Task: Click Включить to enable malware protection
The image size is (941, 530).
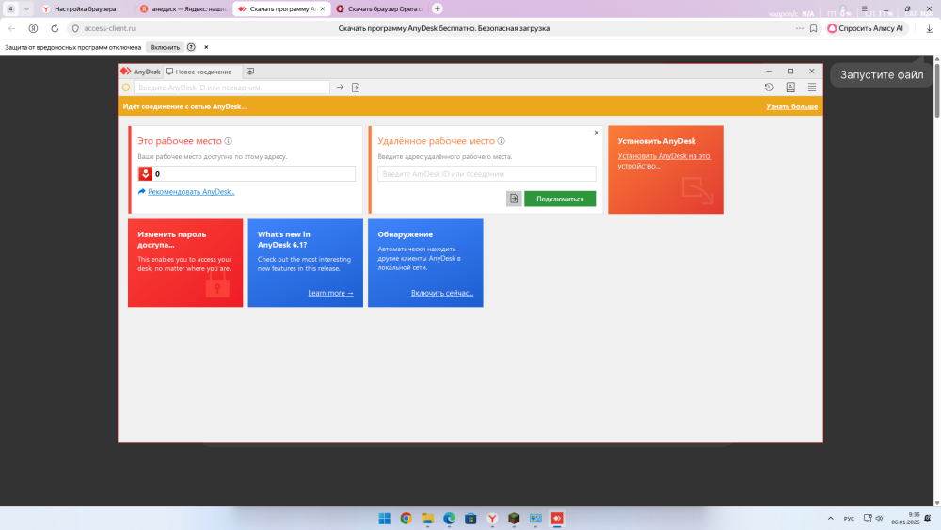Action: pos(165,47)
